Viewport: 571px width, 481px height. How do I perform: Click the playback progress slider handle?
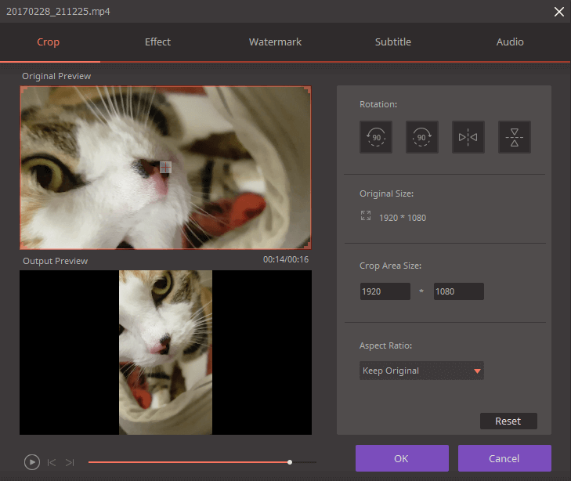tap(290, 462)
